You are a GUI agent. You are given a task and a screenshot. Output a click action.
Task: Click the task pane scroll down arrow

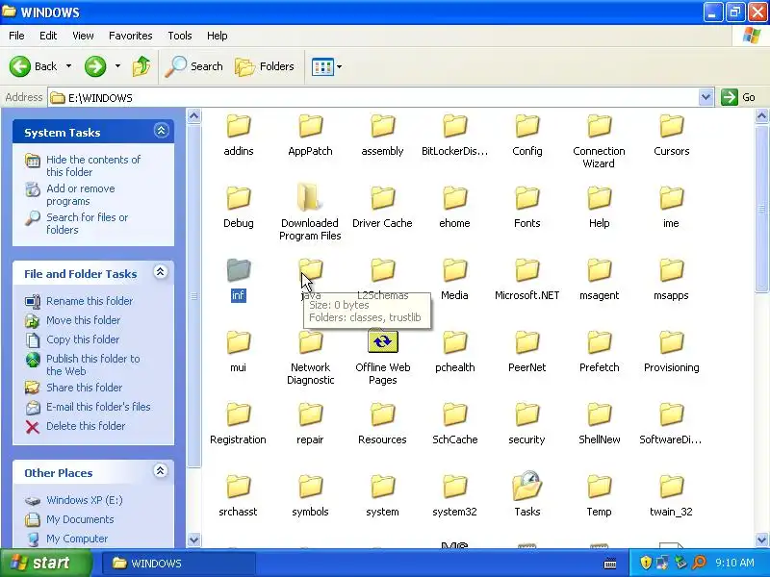(194, 539)
